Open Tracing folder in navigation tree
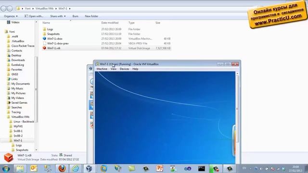The width and height of the screenshot is (308, 173). tap(16, 112)
